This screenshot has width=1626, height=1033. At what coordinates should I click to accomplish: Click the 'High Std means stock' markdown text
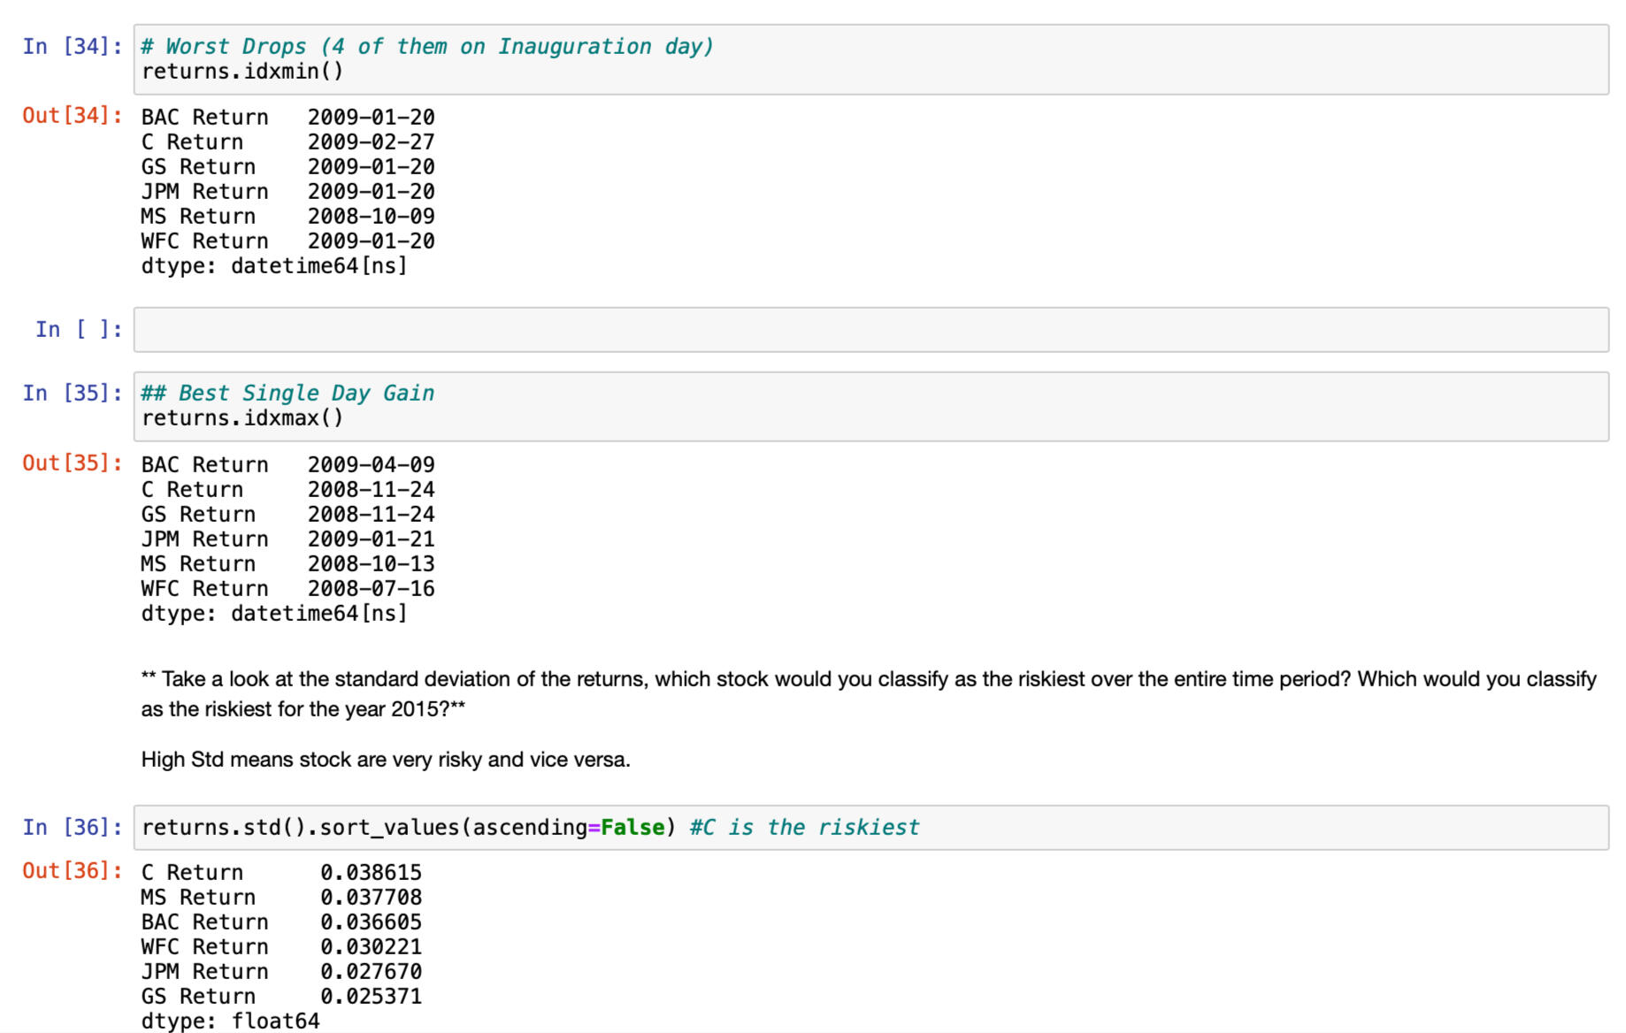tap(386, 760)
